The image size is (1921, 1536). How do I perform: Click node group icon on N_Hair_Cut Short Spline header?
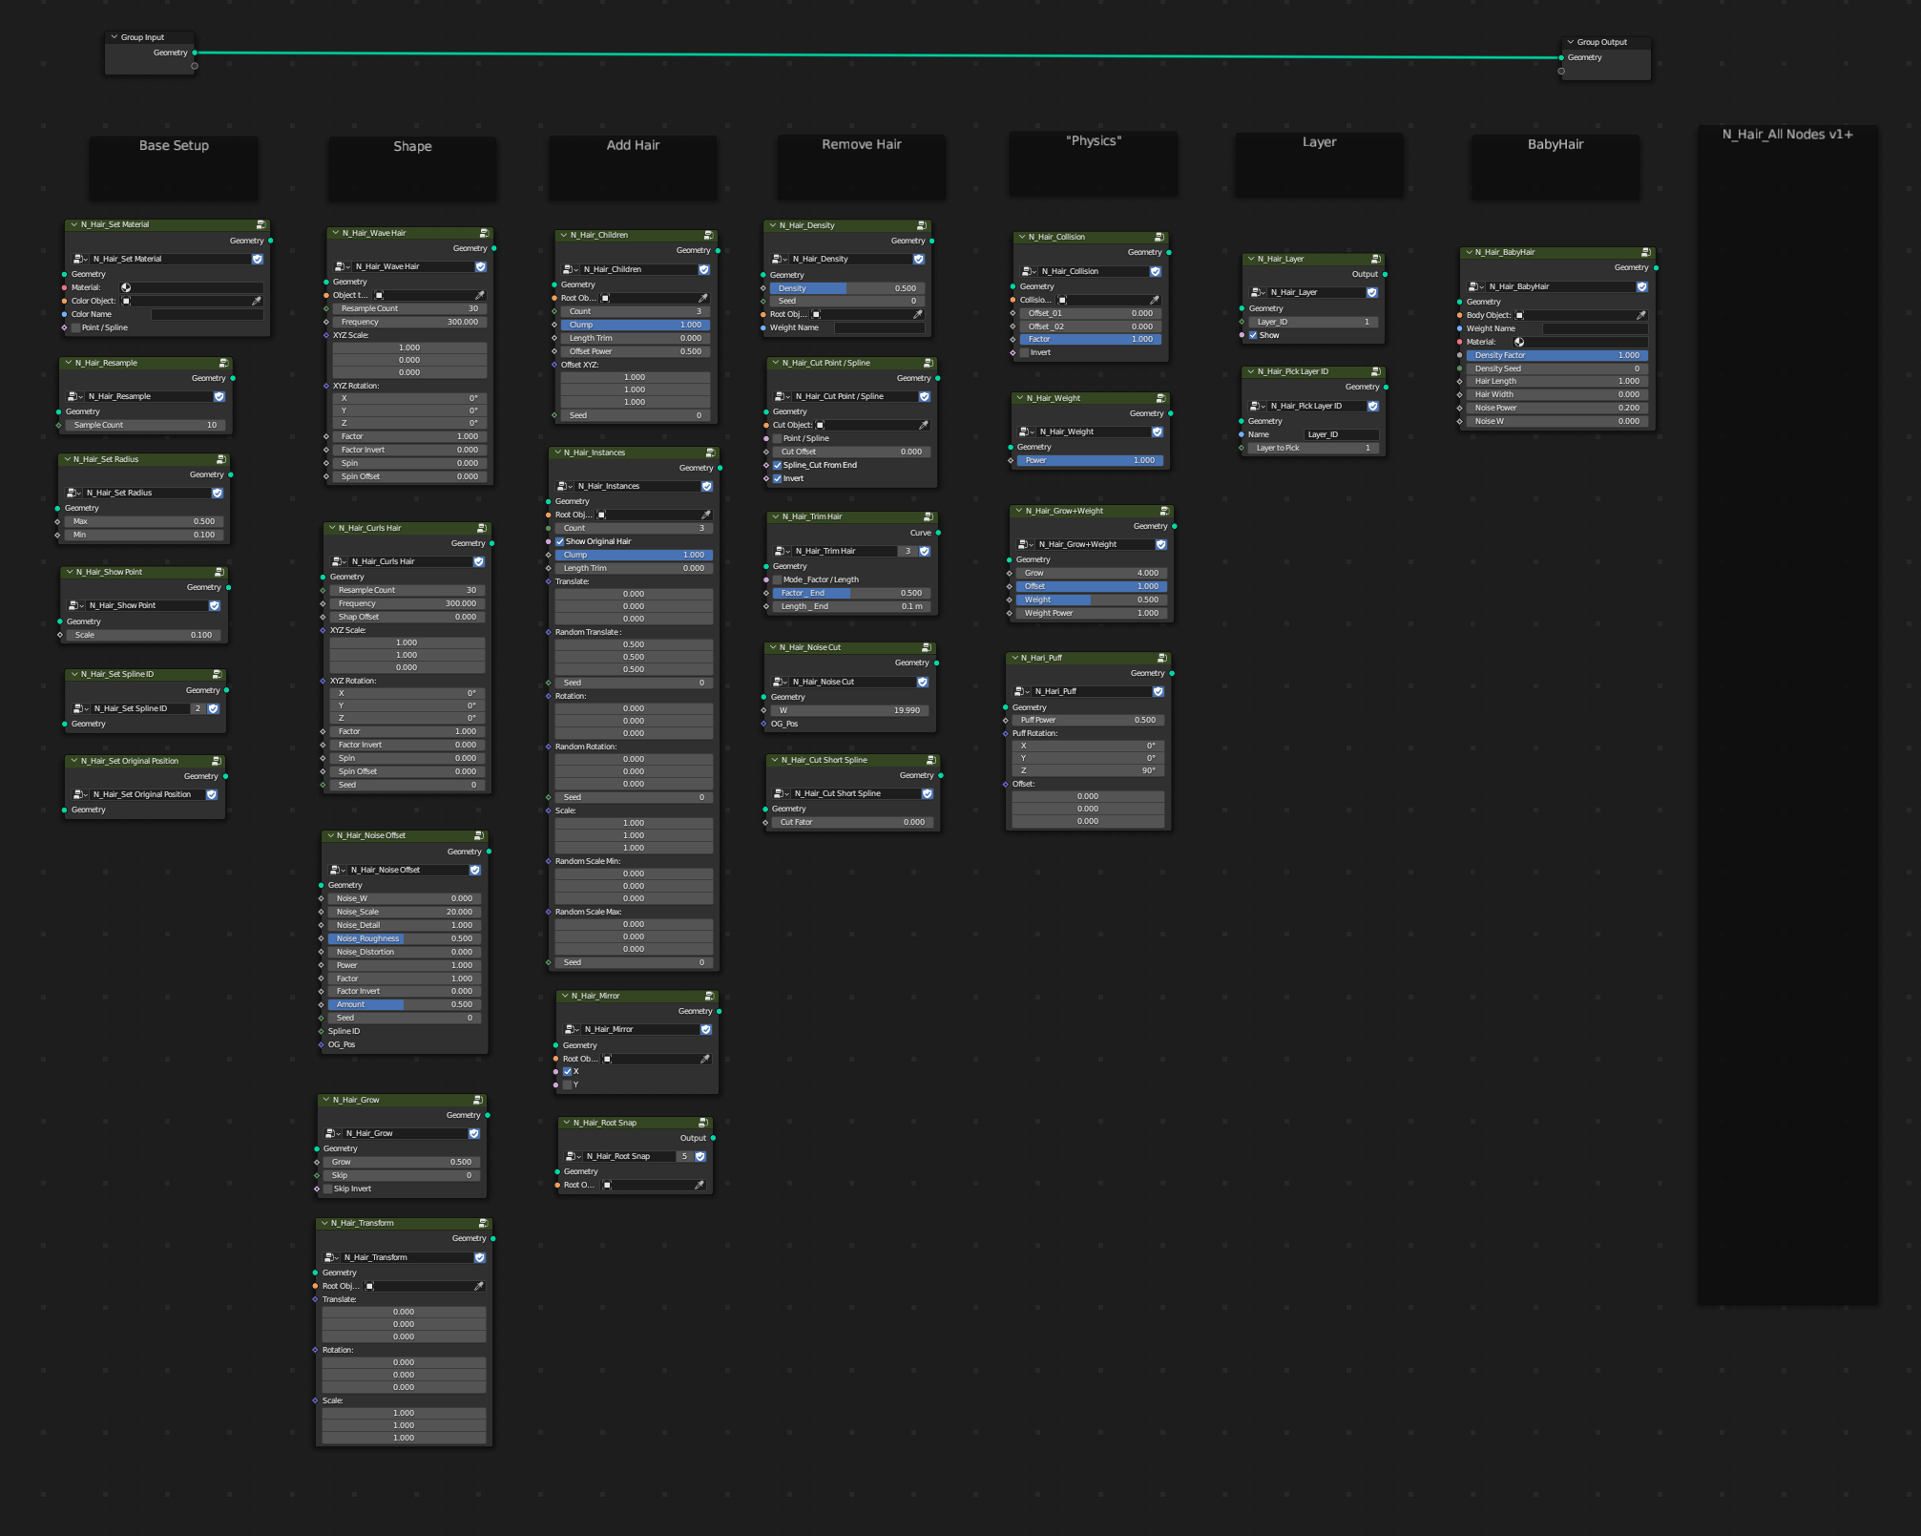[931, 761]
